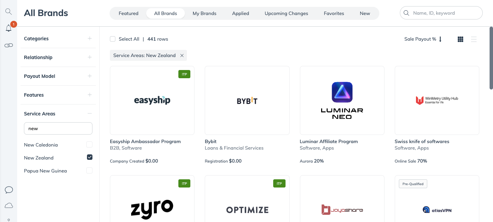Open Easyship Ambassador Program title link

145,141
